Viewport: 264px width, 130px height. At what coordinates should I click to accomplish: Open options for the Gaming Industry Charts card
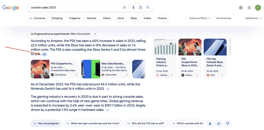tap(172, 75)
